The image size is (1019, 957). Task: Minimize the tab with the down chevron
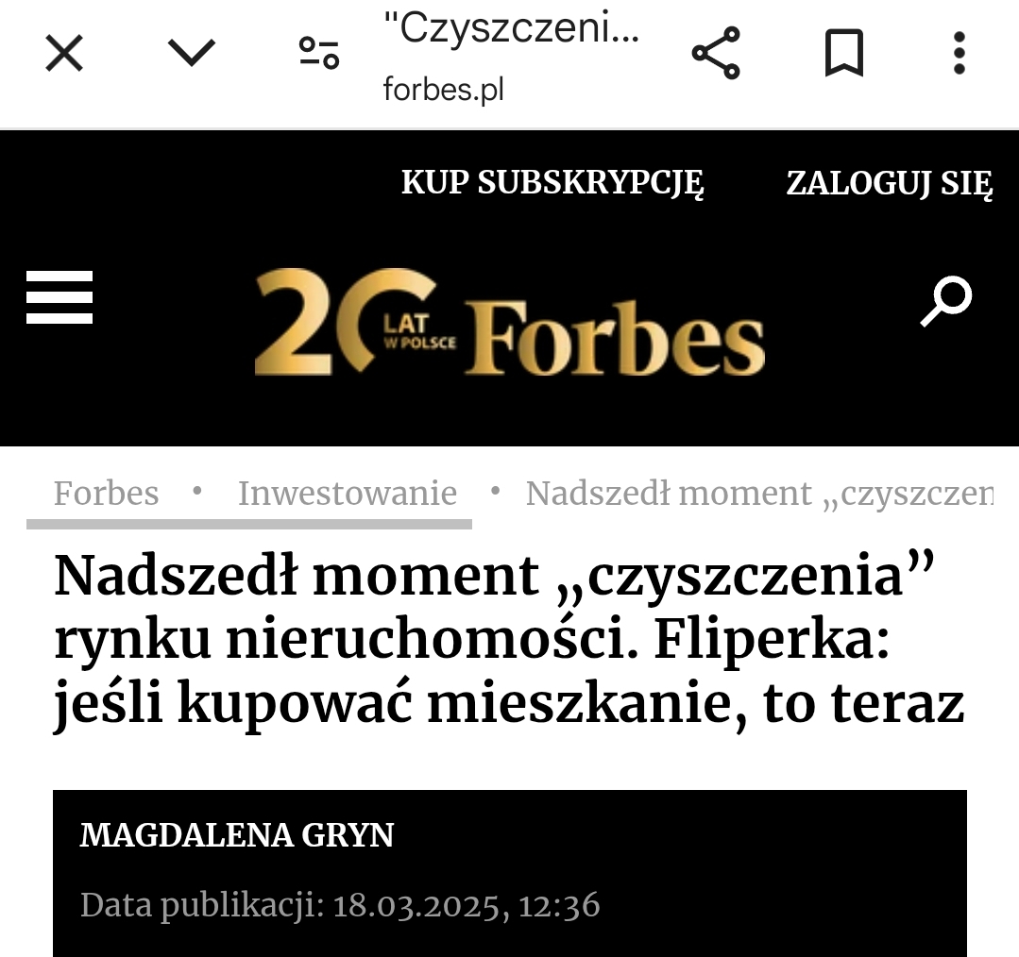[191, 53]
